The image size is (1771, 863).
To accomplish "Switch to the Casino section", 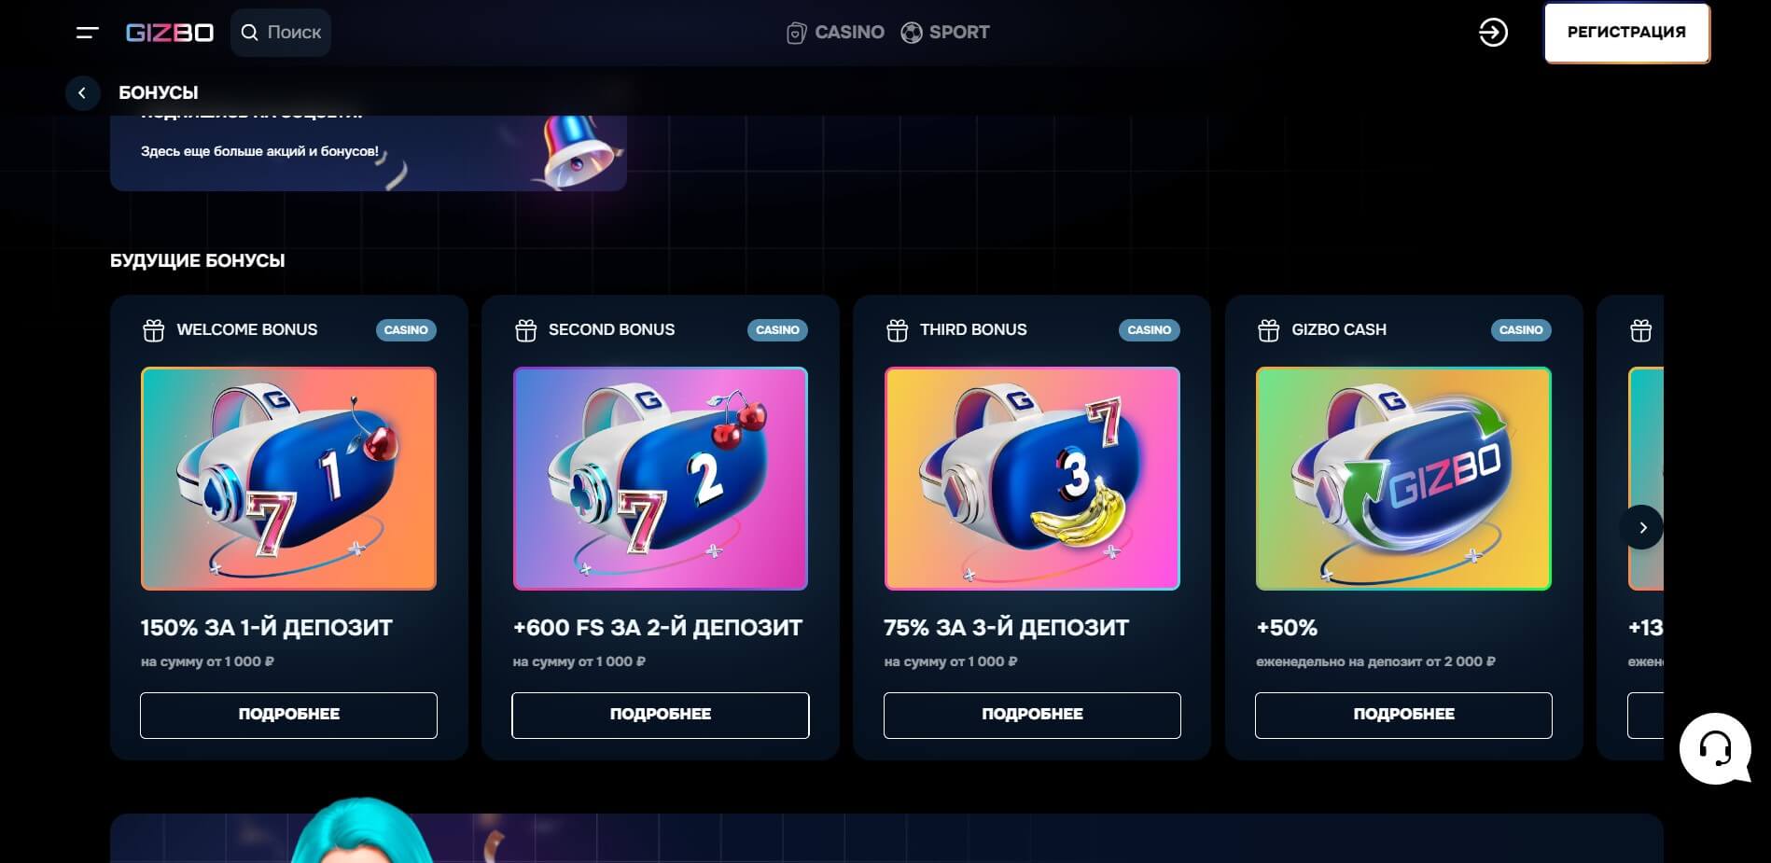I will [x=835, y=33].
